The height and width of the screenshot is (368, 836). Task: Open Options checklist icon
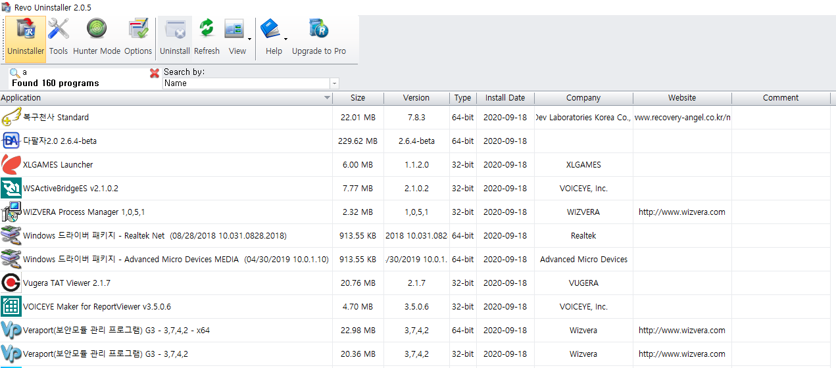(138, 30)
